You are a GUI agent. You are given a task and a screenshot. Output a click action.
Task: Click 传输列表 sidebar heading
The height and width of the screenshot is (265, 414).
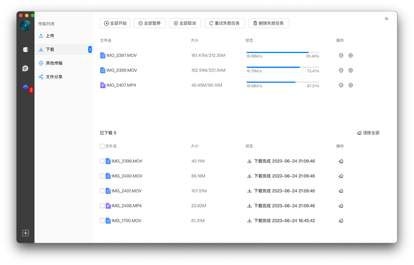point(47,24)
